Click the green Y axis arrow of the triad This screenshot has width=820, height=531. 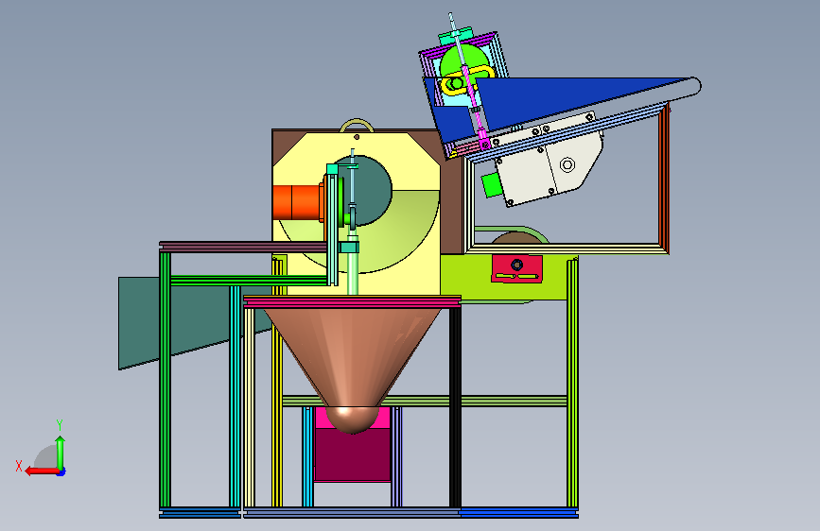click(x=61, y=452)
